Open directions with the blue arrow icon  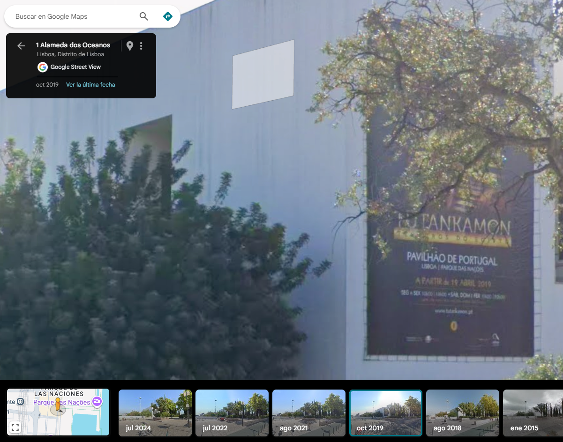pos(168,16)
